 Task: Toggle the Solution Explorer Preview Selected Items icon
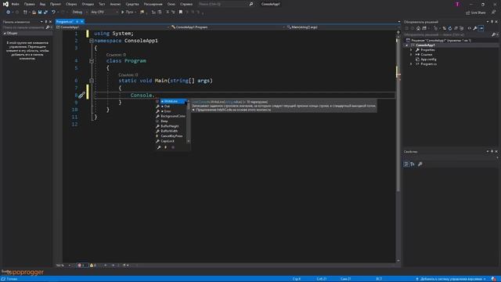(481, 28)
